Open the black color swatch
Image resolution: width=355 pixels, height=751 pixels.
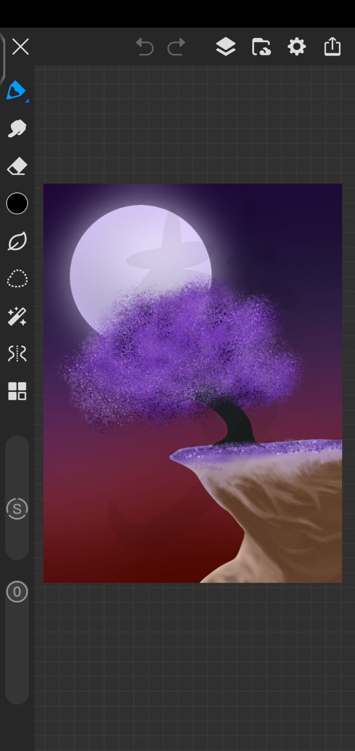pos(17,204)
